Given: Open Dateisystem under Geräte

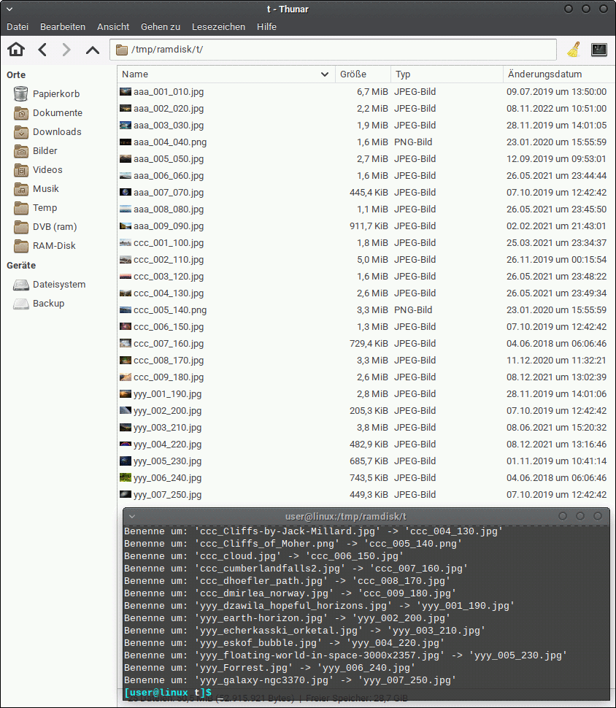Looking at the screenshot, I should coord(50,285).
